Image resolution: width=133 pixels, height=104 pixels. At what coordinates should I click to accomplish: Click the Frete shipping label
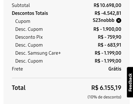pyautogui.click(x=17, y=69)
